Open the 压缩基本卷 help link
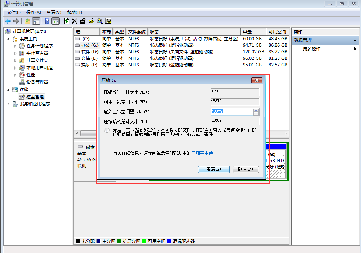 click(x=202, y=153)
